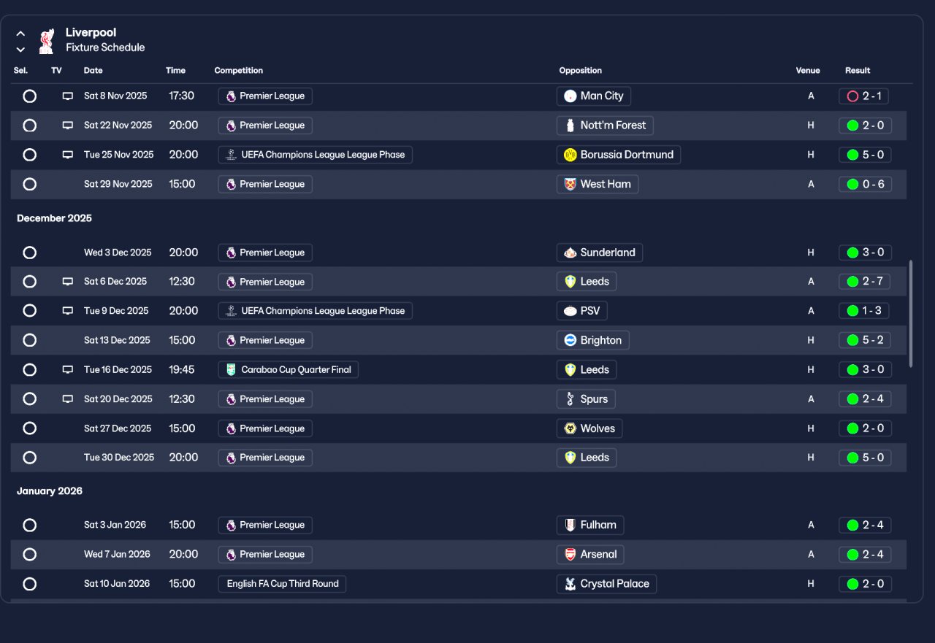View the 5 - 2 result against Brighton

tap(865, 340)
